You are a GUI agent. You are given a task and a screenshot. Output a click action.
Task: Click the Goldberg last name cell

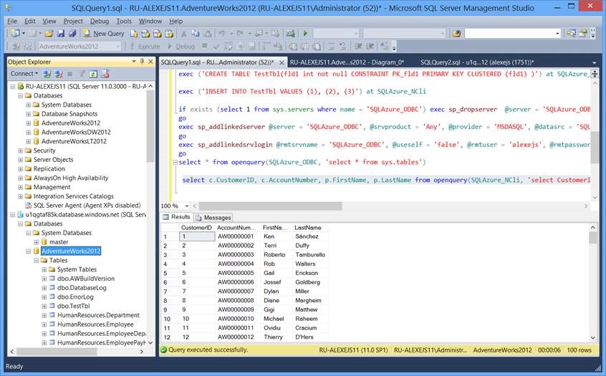click(x=307, y=282)
